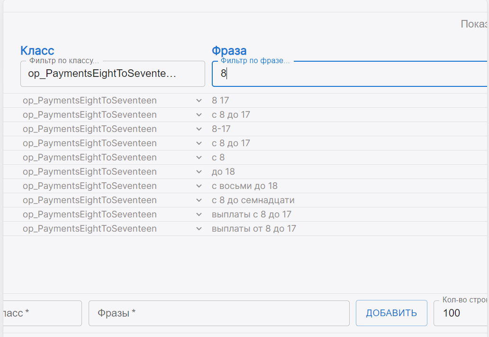This screenshot has width=489, height=337.
Task: Open class dropdown in the "8 17" row
Action: click(199, 101)
